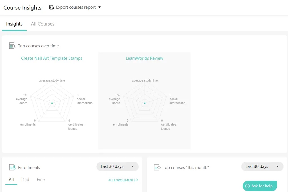Select the All enrollments filter
Image resolution: width=288 pixels, height=192 pixels.
click(11, 180)
